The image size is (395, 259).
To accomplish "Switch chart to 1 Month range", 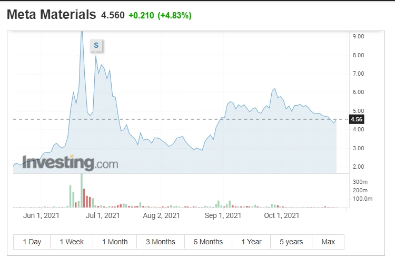I will click(115, 242).
